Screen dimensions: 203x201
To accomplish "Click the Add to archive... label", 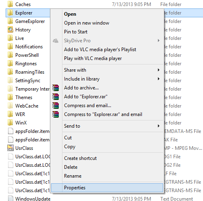I will [x=81, y=88].
